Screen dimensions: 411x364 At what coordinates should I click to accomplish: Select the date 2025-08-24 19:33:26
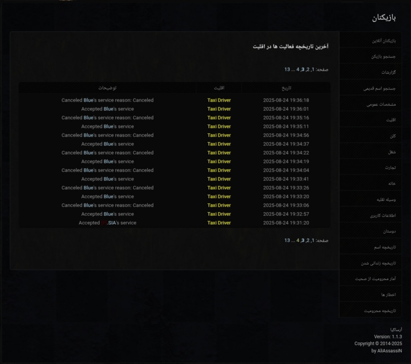click(286, 188)
